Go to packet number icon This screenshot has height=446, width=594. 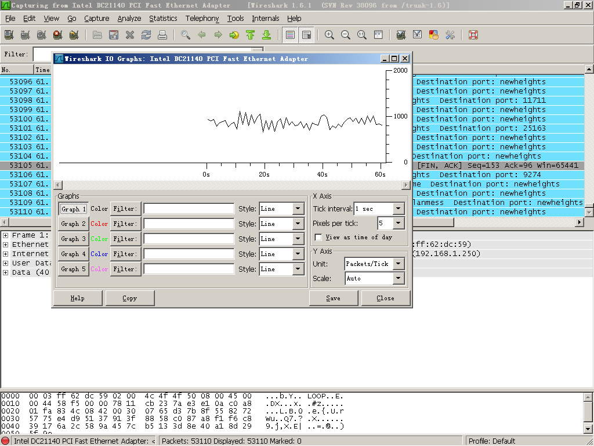point(234,35)
